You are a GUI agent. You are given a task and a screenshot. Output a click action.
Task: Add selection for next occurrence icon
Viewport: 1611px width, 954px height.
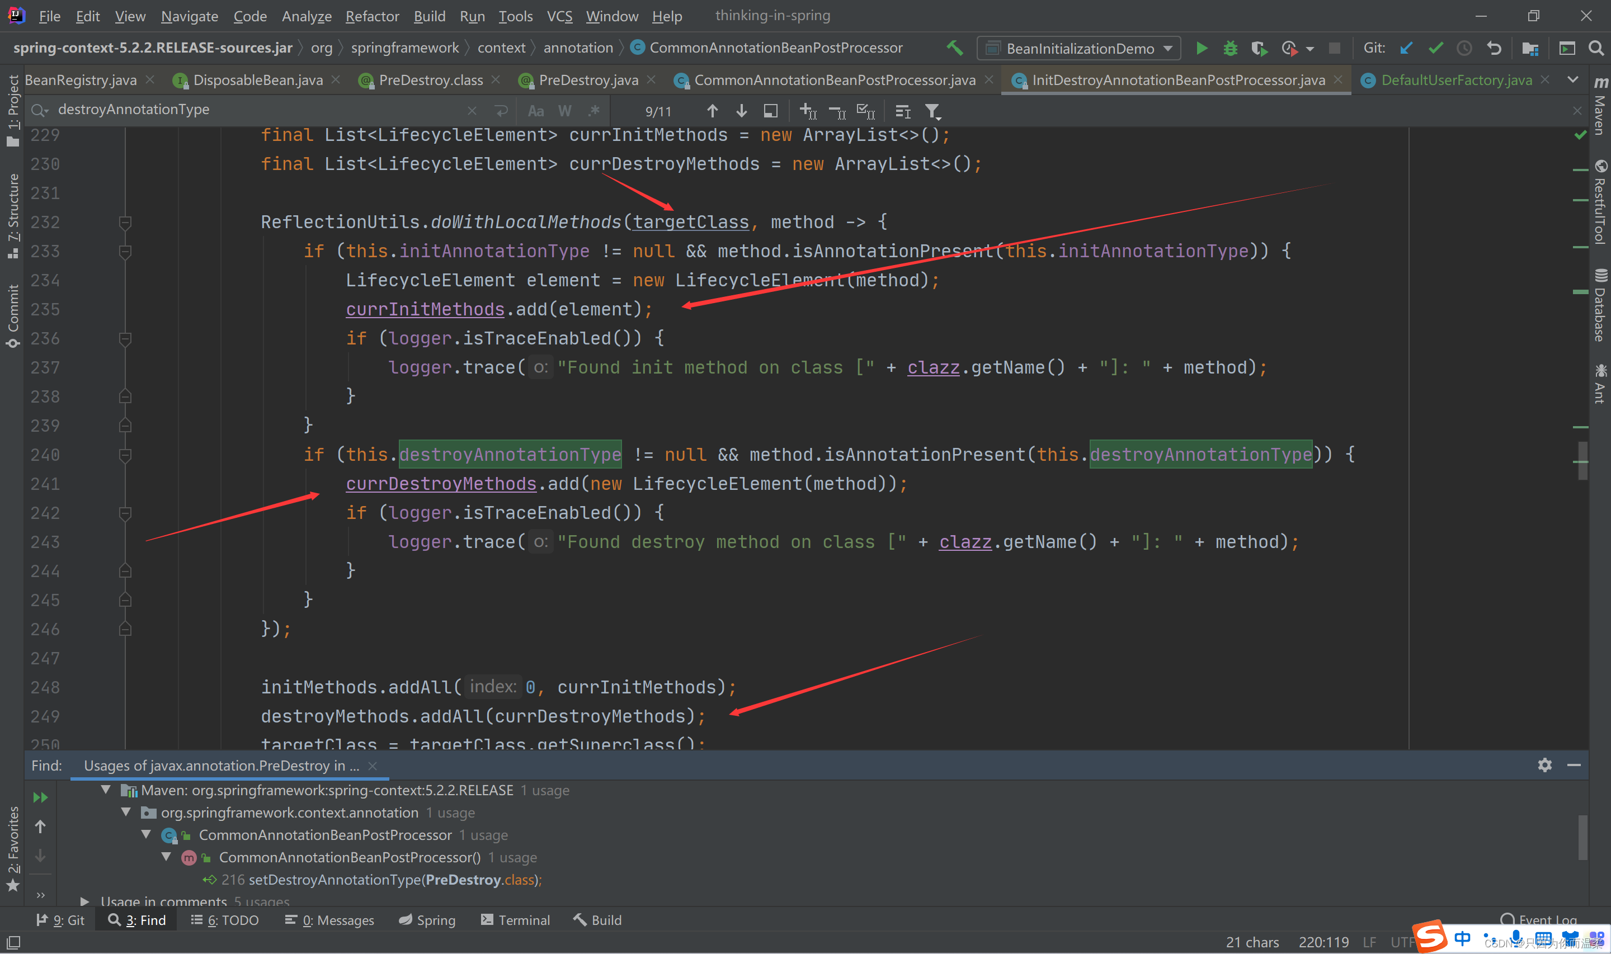point(808,111)
